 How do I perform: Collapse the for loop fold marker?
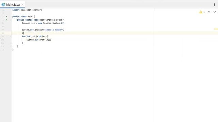point(11,36)
